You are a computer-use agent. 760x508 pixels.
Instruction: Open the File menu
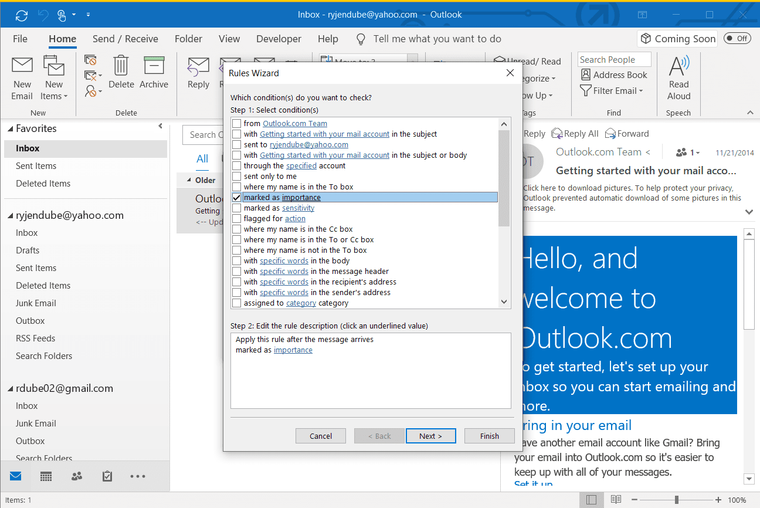(x=20, y=39)
